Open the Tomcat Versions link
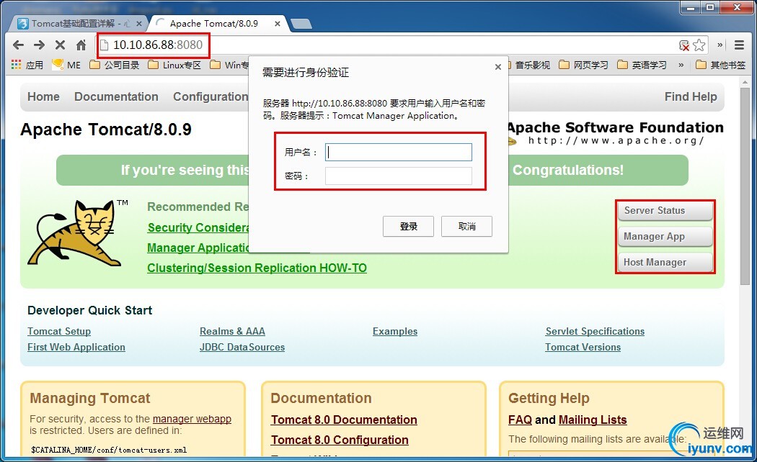The image size is (757, 462). (x=583, y=348)
